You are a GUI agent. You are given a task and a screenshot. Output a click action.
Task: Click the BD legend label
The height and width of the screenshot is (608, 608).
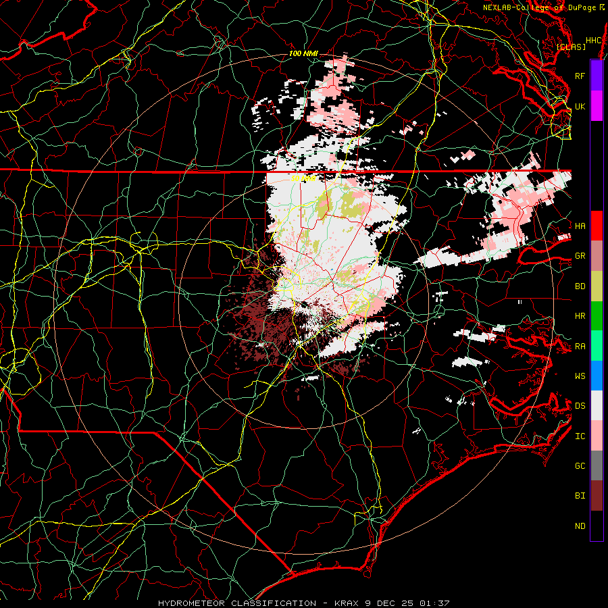click(580, 286)
